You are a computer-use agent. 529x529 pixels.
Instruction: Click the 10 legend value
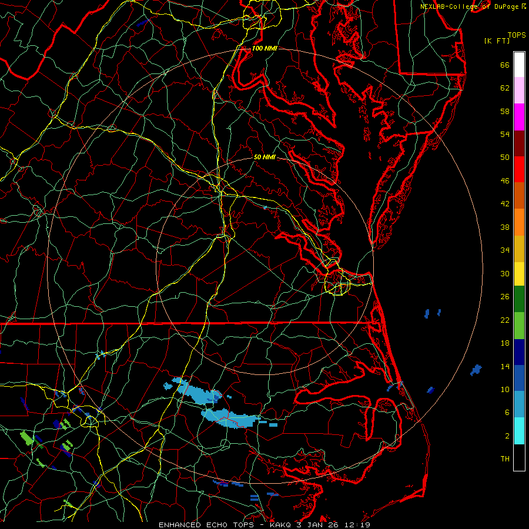tap(505, 389)
